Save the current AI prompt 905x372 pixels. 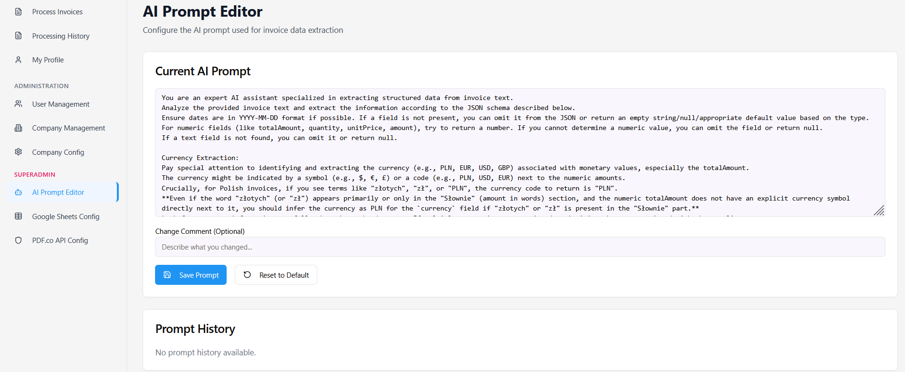[x=191, y=275]
